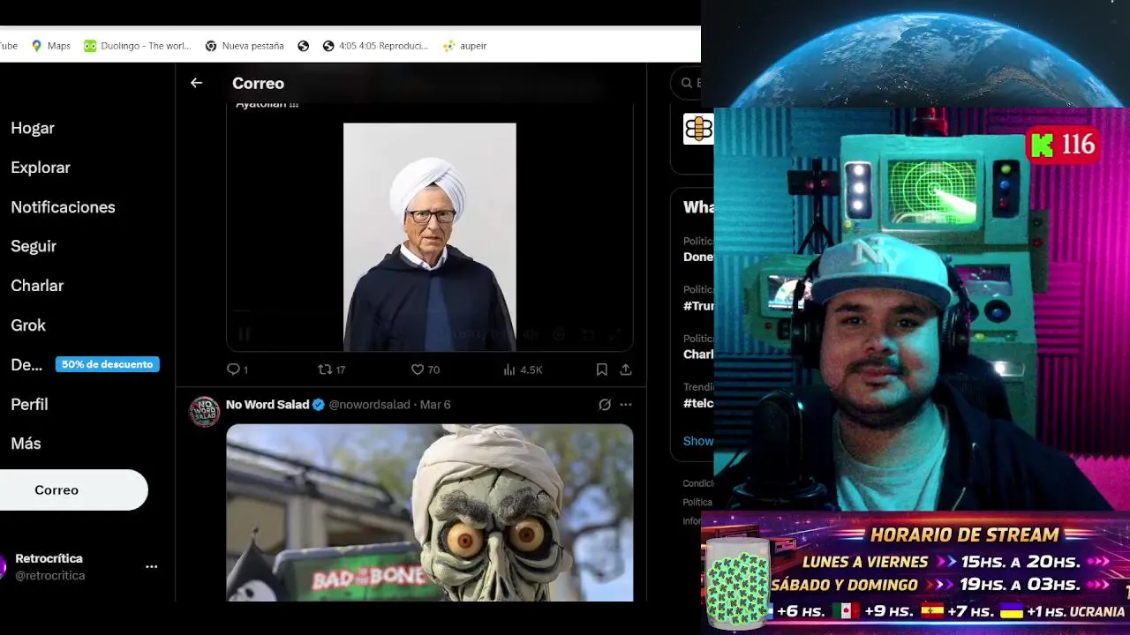This screenshot has height=635, width=1130.
Task: Click the white Correo post button
Action: (72, 489)
